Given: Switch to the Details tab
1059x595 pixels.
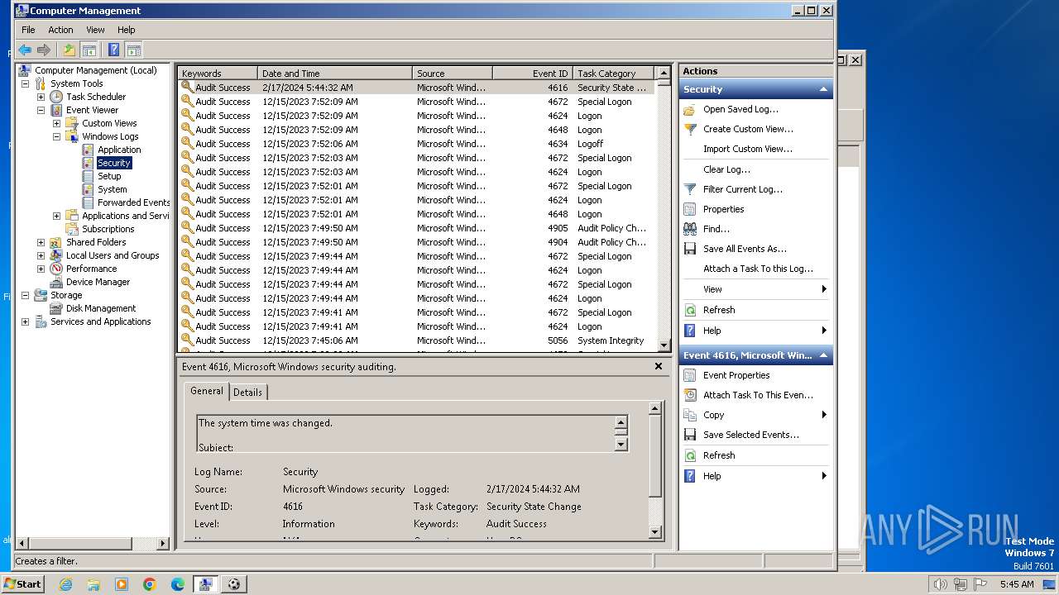Looking at the screenshot, I should pos(247,393).
